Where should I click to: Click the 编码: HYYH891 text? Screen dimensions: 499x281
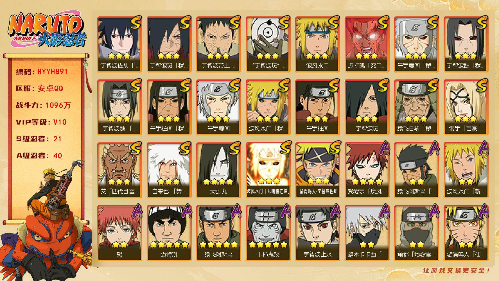[42, 72]
